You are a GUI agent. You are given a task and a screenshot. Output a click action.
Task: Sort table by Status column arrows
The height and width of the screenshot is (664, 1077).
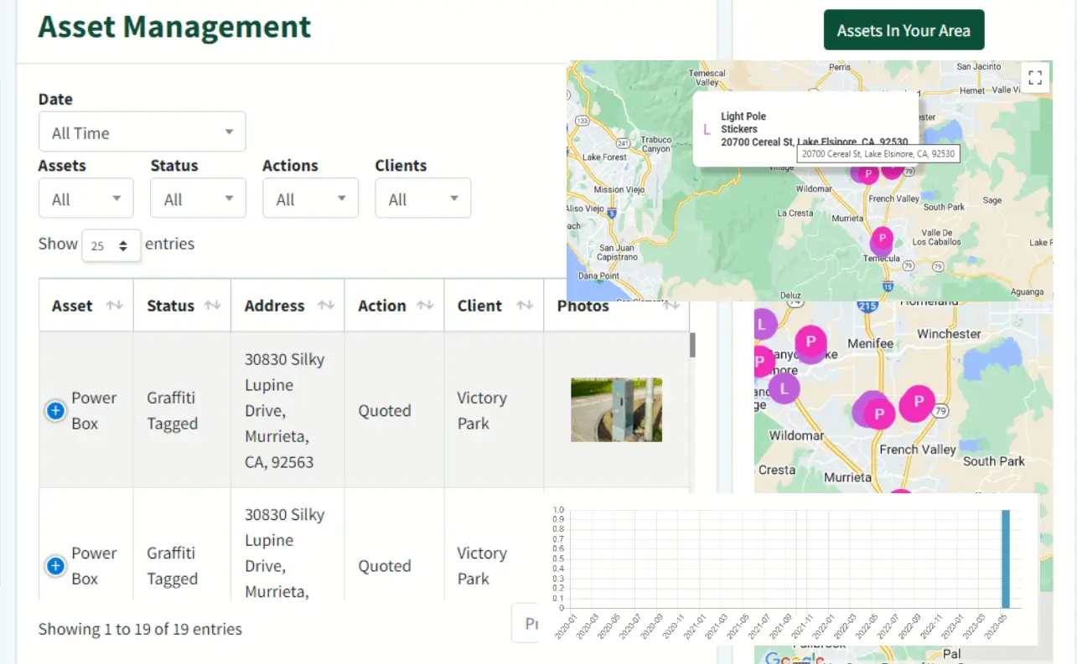pos(213,306)
